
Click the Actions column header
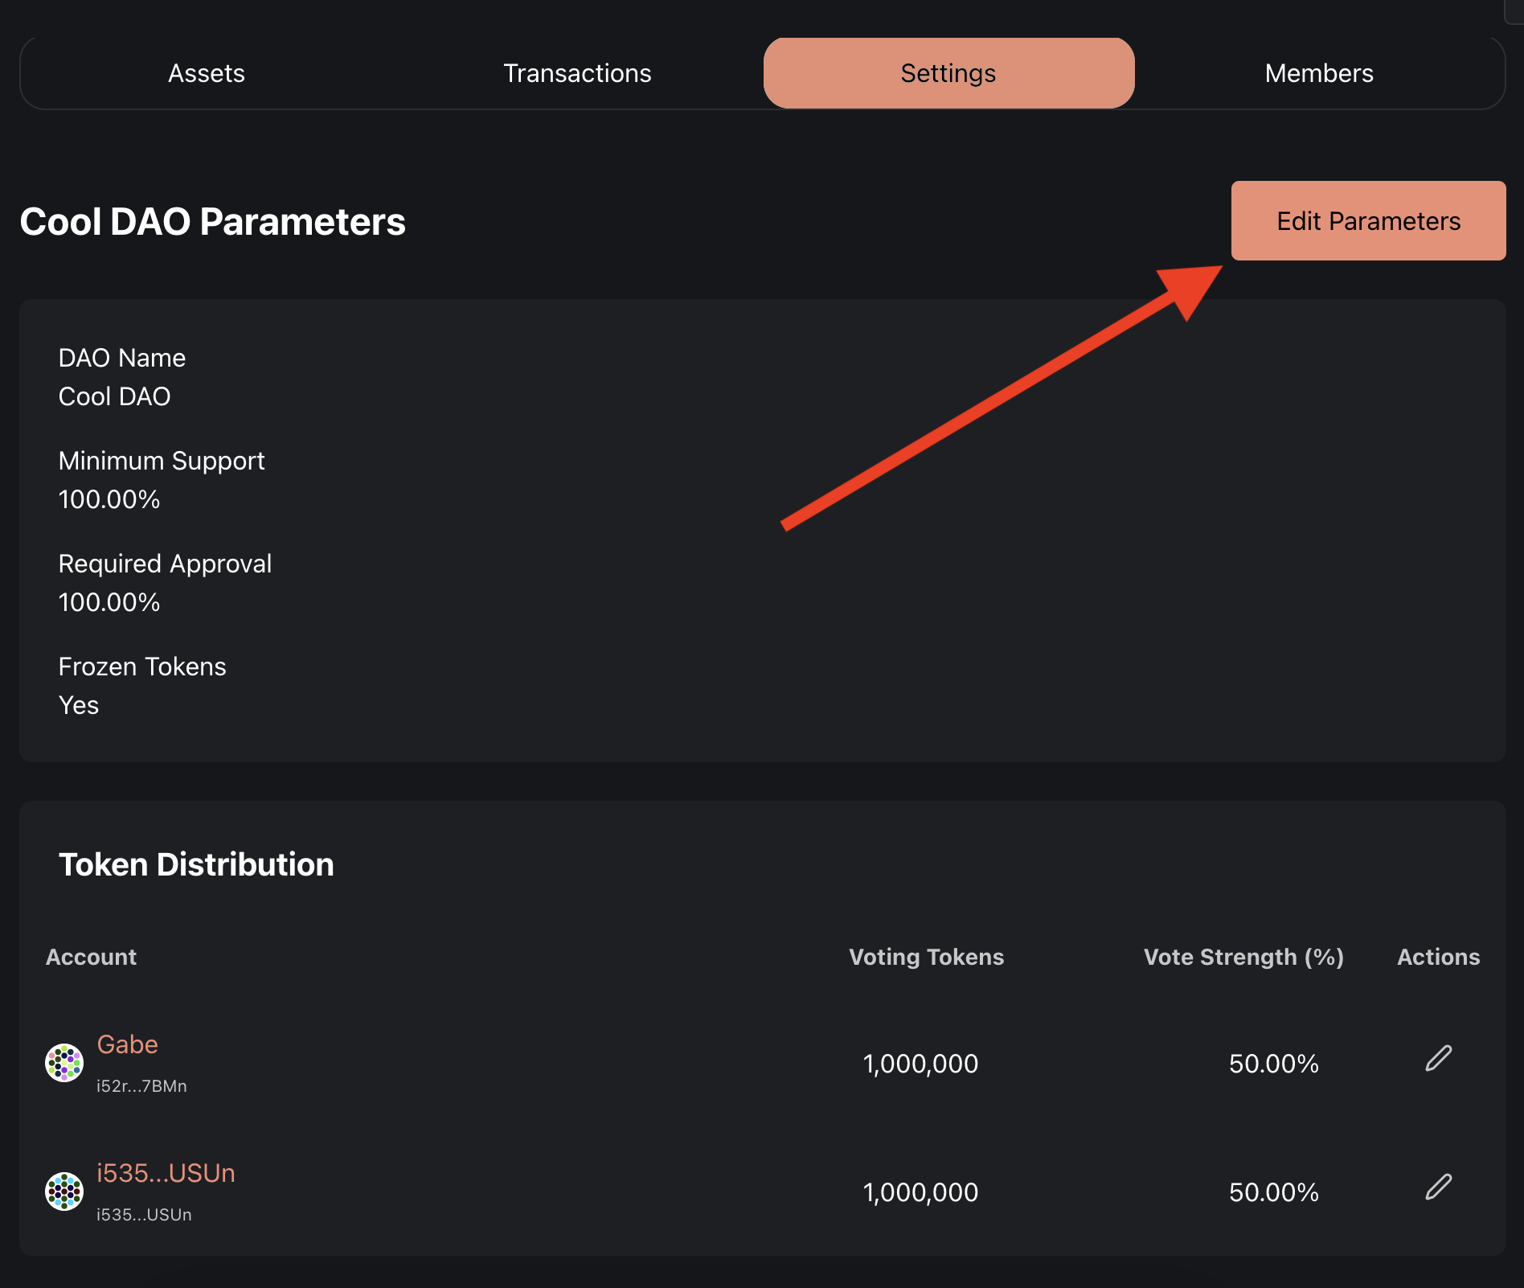(x=1438, y=957)
